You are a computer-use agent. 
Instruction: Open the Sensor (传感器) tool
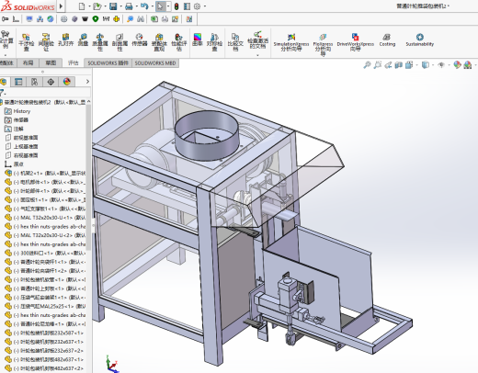140,40
